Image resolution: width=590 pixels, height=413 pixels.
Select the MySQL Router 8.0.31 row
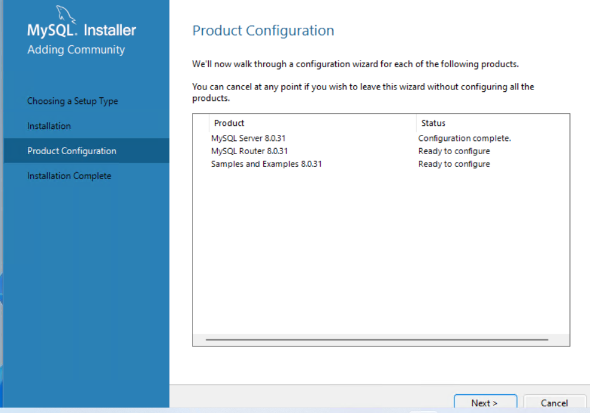pos(249,151)
